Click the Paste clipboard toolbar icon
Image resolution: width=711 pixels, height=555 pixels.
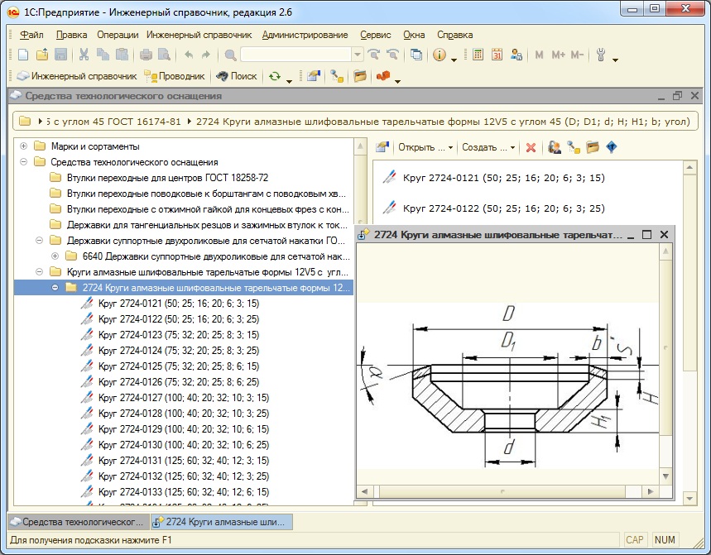coord(122,55)
